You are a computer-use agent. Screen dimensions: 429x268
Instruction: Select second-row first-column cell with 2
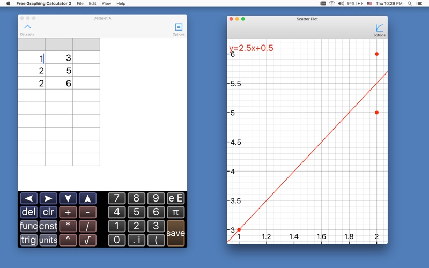32,70
